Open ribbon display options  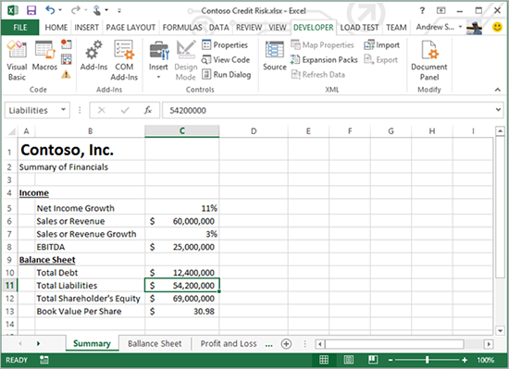click(x=441, y=10)
